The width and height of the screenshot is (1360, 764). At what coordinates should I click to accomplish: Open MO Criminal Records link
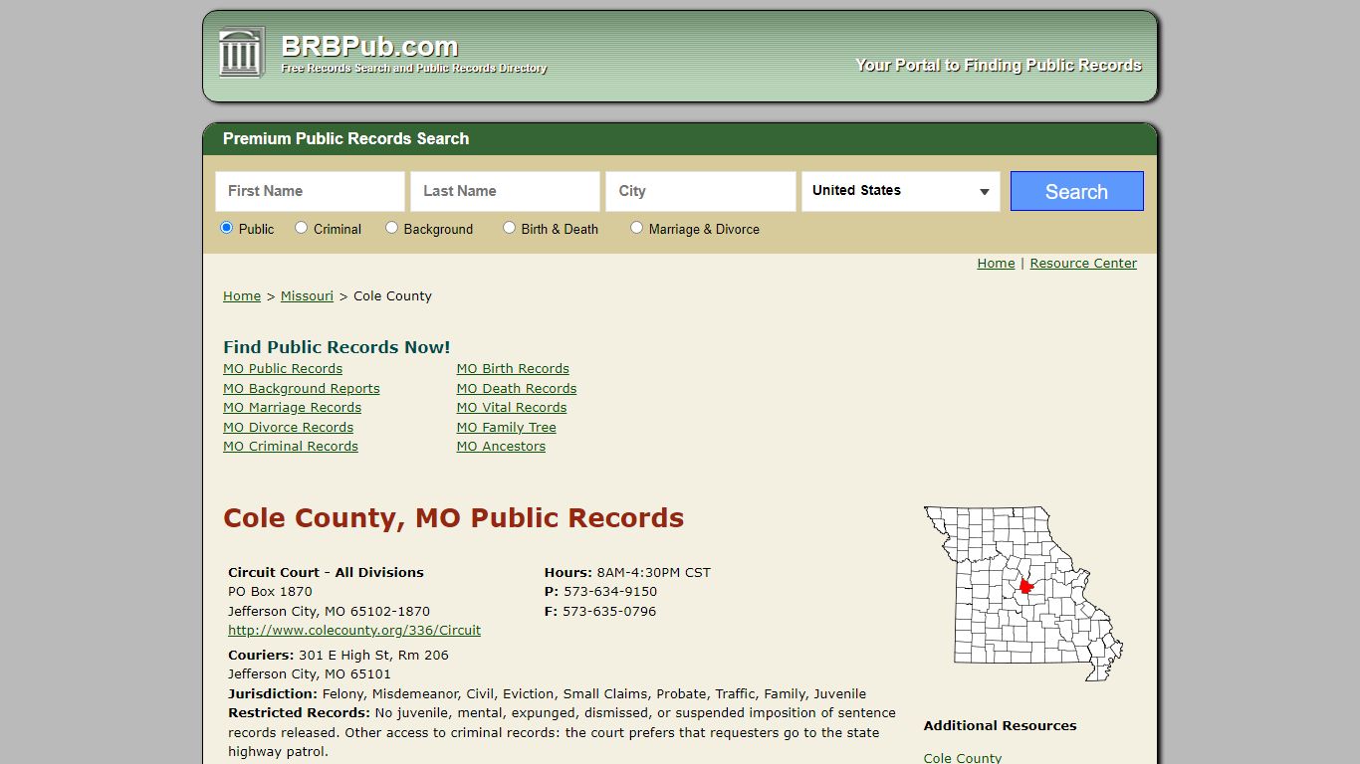tap(291, 447)
